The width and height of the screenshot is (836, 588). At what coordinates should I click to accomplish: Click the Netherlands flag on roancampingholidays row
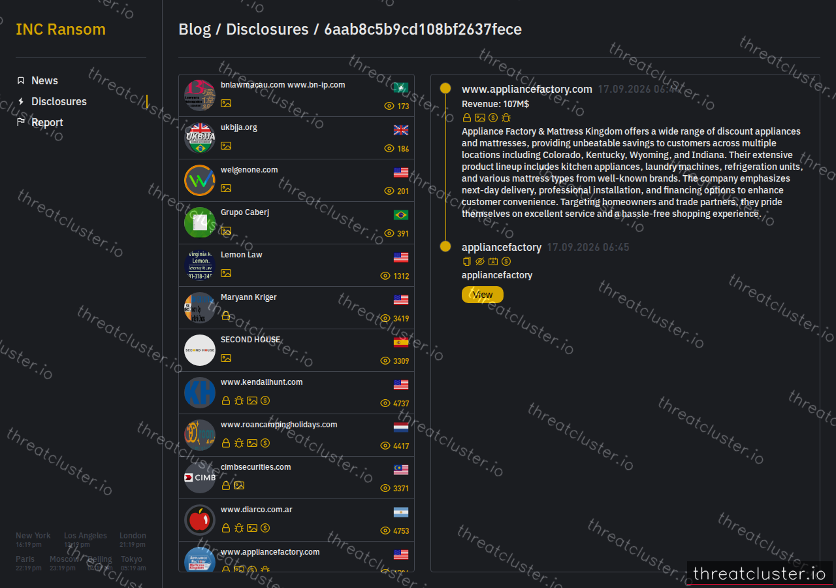click(x=401, y=427)
